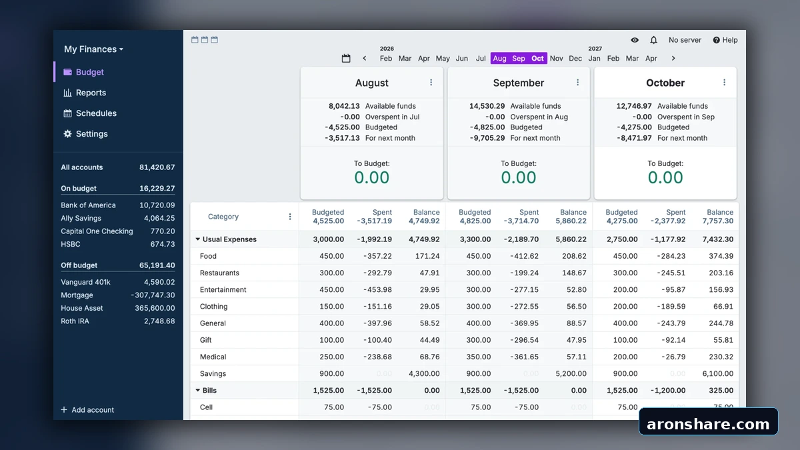Open the Mortgage account
Image resolution: width=800 pixels, height=450 pixels.
(x=118, y=295)
